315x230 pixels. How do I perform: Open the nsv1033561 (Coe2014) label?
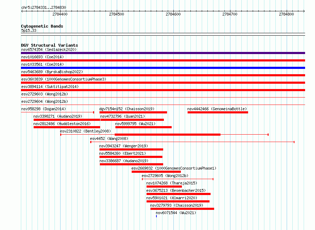(42, 64)
